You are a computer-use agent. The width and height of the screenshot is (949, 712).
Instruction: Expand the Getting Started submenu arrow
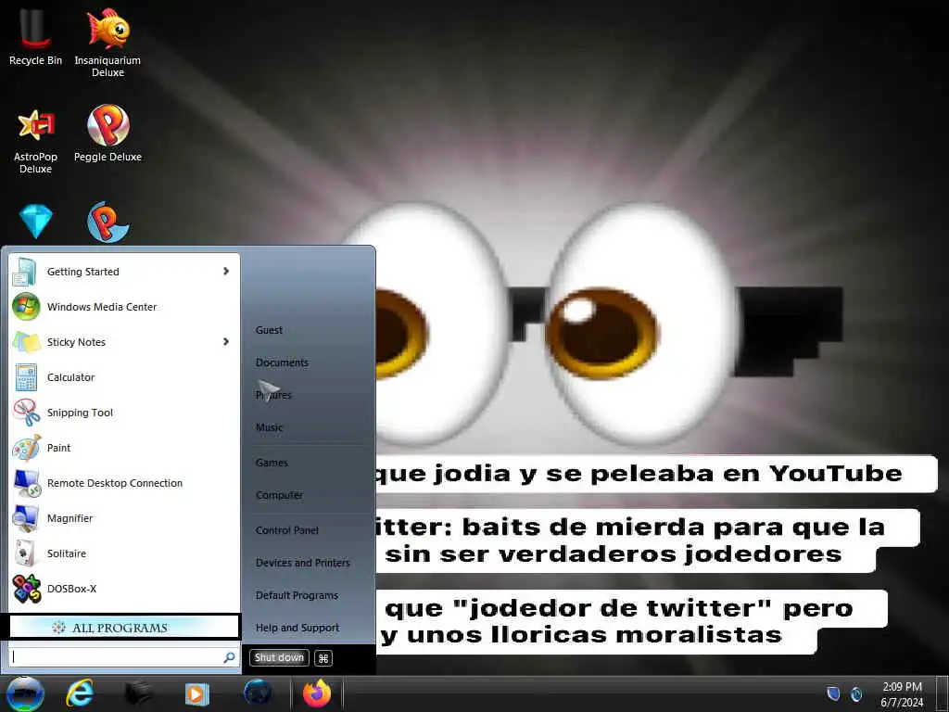[226, 272]
